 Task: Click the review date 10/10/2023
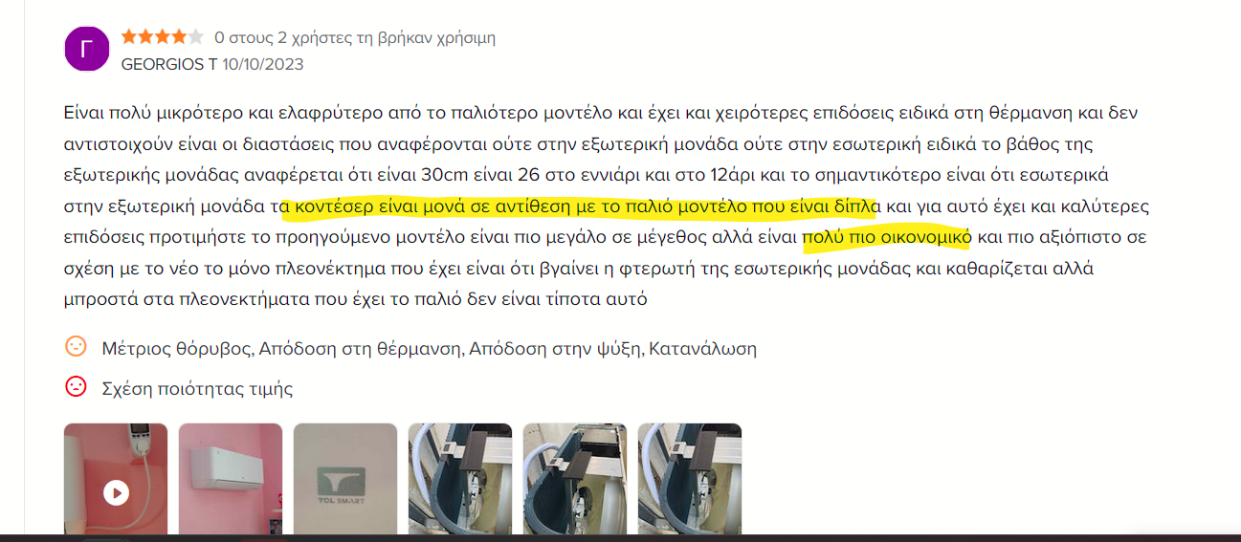pos(263,65)
